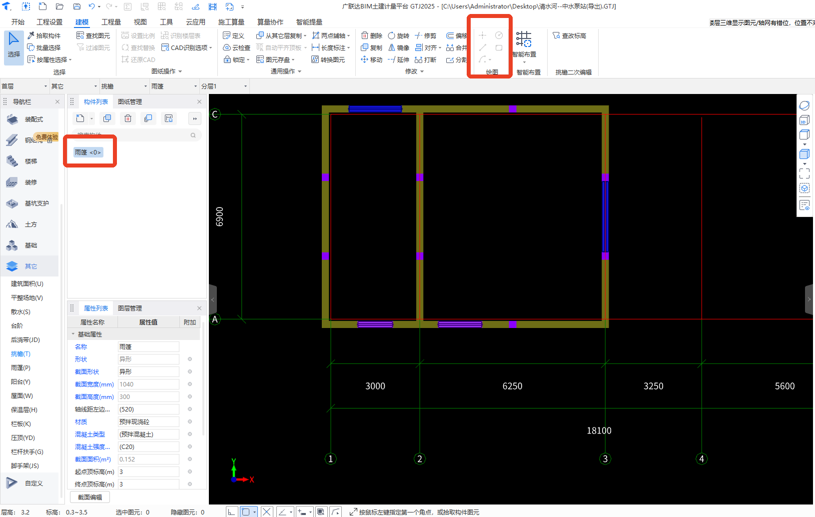Screen dimensions: 815x517
Task: Select the 雨篷 <0> component item
Action: click(x=88, y=152)
